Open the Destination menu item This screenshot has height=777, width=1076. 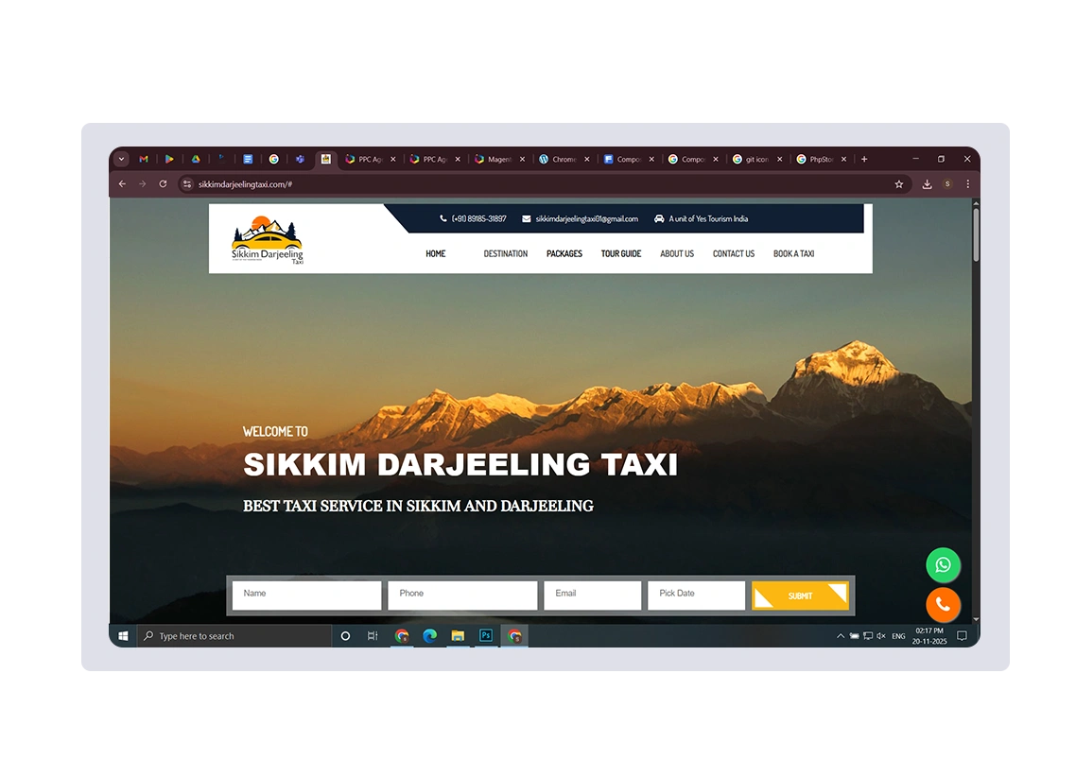[506, 253]
